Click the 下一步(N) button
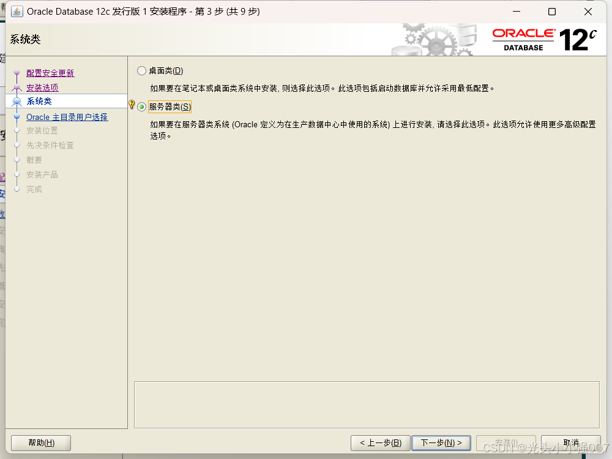612x459 pixels. (x=441, y=442)
